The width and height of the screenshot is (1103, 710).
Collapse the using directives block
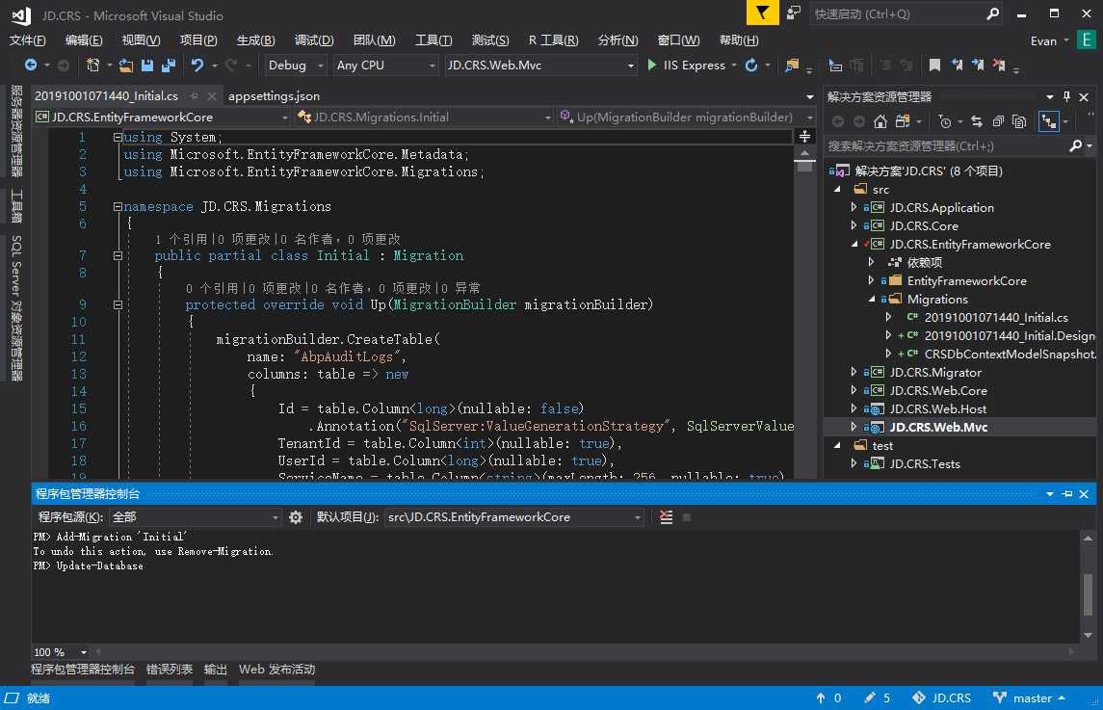point(118,137)
